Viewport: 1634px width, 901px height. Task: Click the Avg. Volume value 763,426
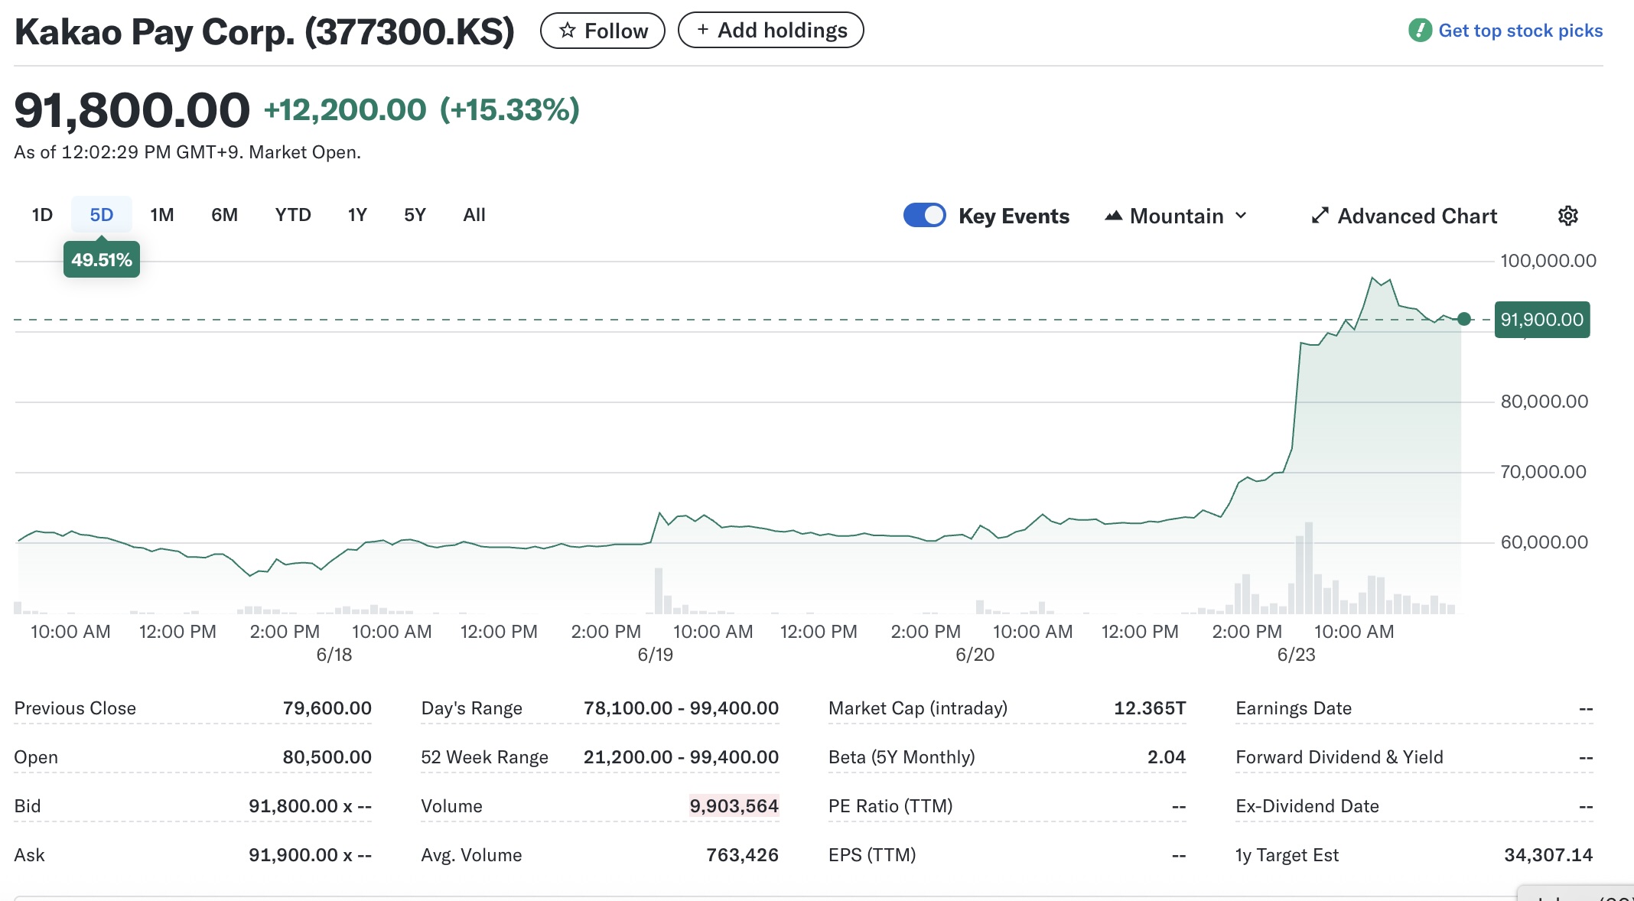coord(742,855)
